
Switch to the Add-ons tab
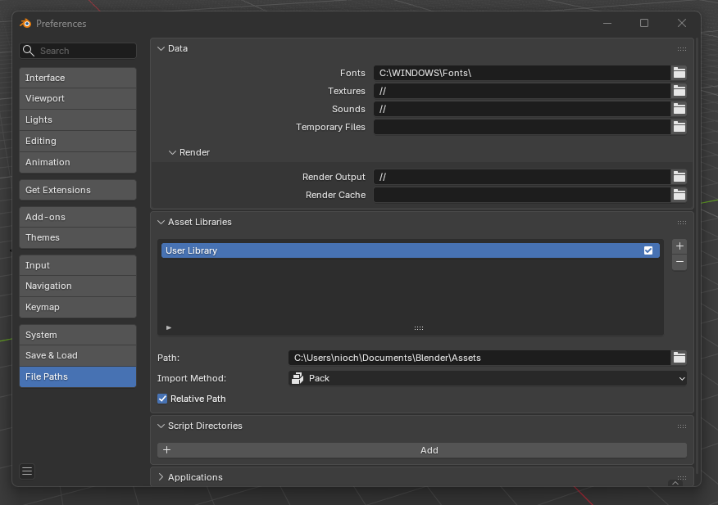click(78, 217)
